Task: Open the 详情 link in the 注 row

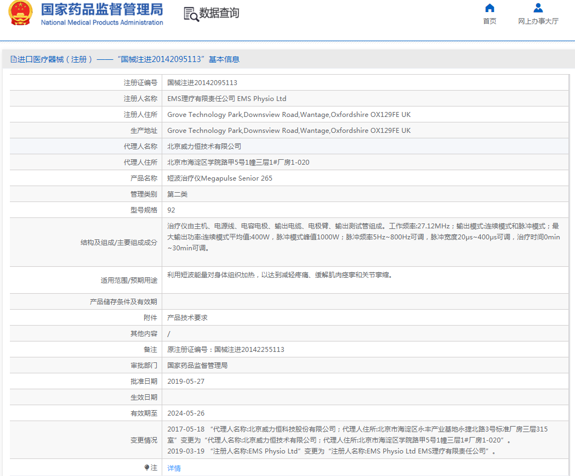Action: (x=174, y=468)
